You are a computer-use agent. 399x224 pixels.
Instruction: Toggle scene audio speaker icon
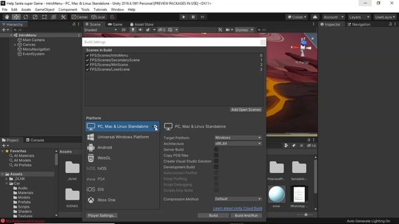click(x=140, y=30)
